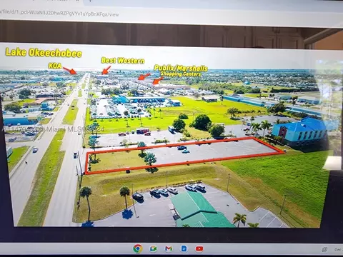Open Gmail from the shelf
The image size is (343, 257).
click(169, 248)
